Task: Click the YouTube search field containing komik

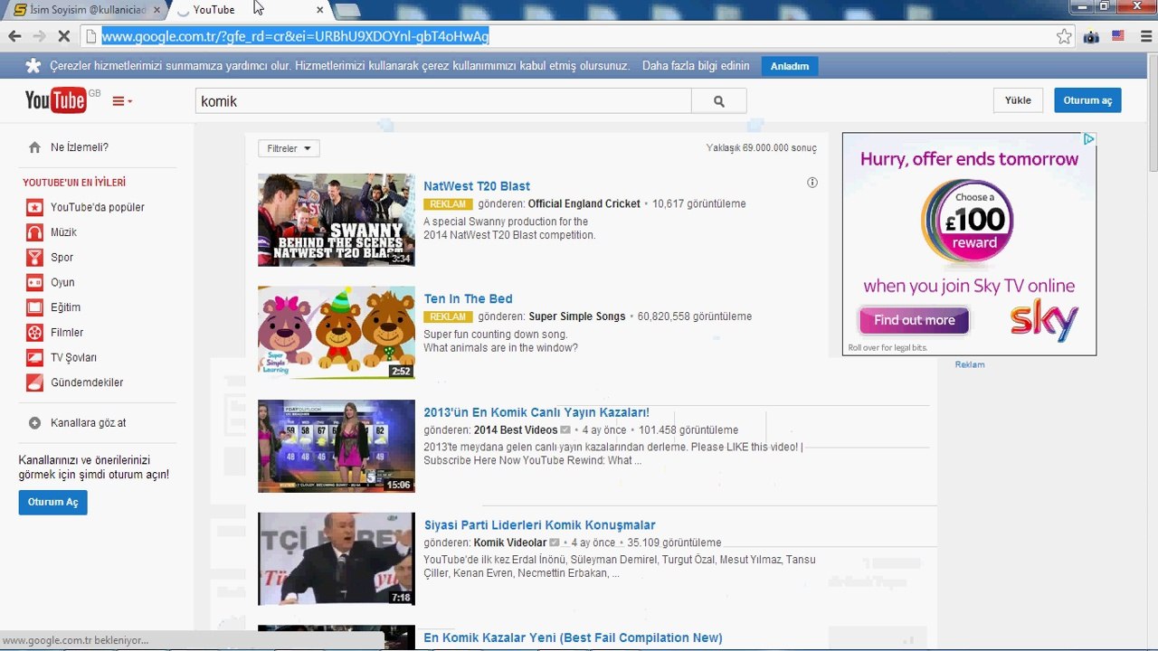Action: tap(443, 101)
